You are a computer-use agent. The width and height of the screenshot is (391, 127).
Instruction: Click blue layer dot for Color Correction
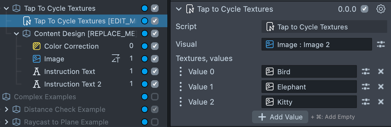(145, 46)
